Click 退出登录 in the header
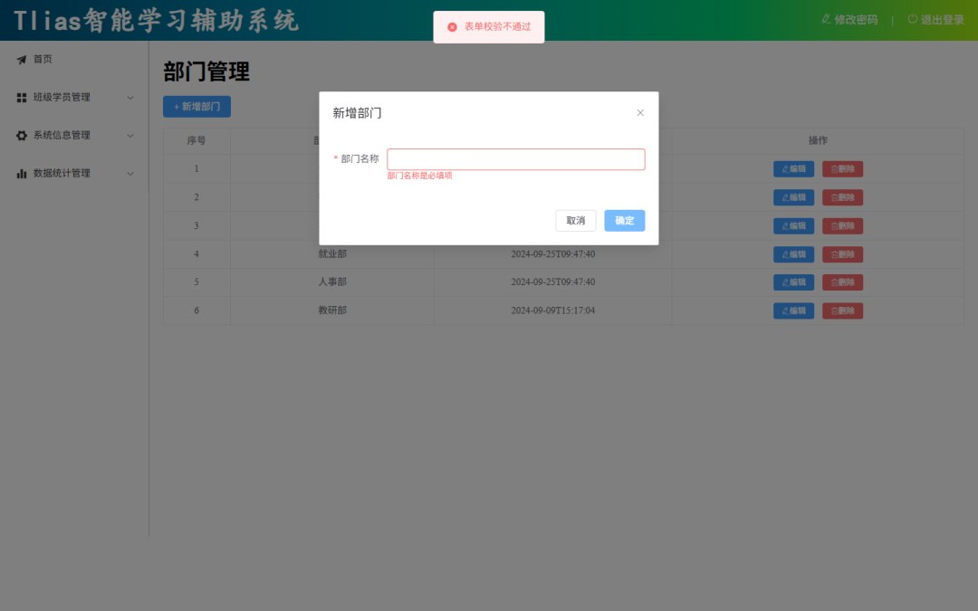 pyautogui.click(x=936, y=20)
